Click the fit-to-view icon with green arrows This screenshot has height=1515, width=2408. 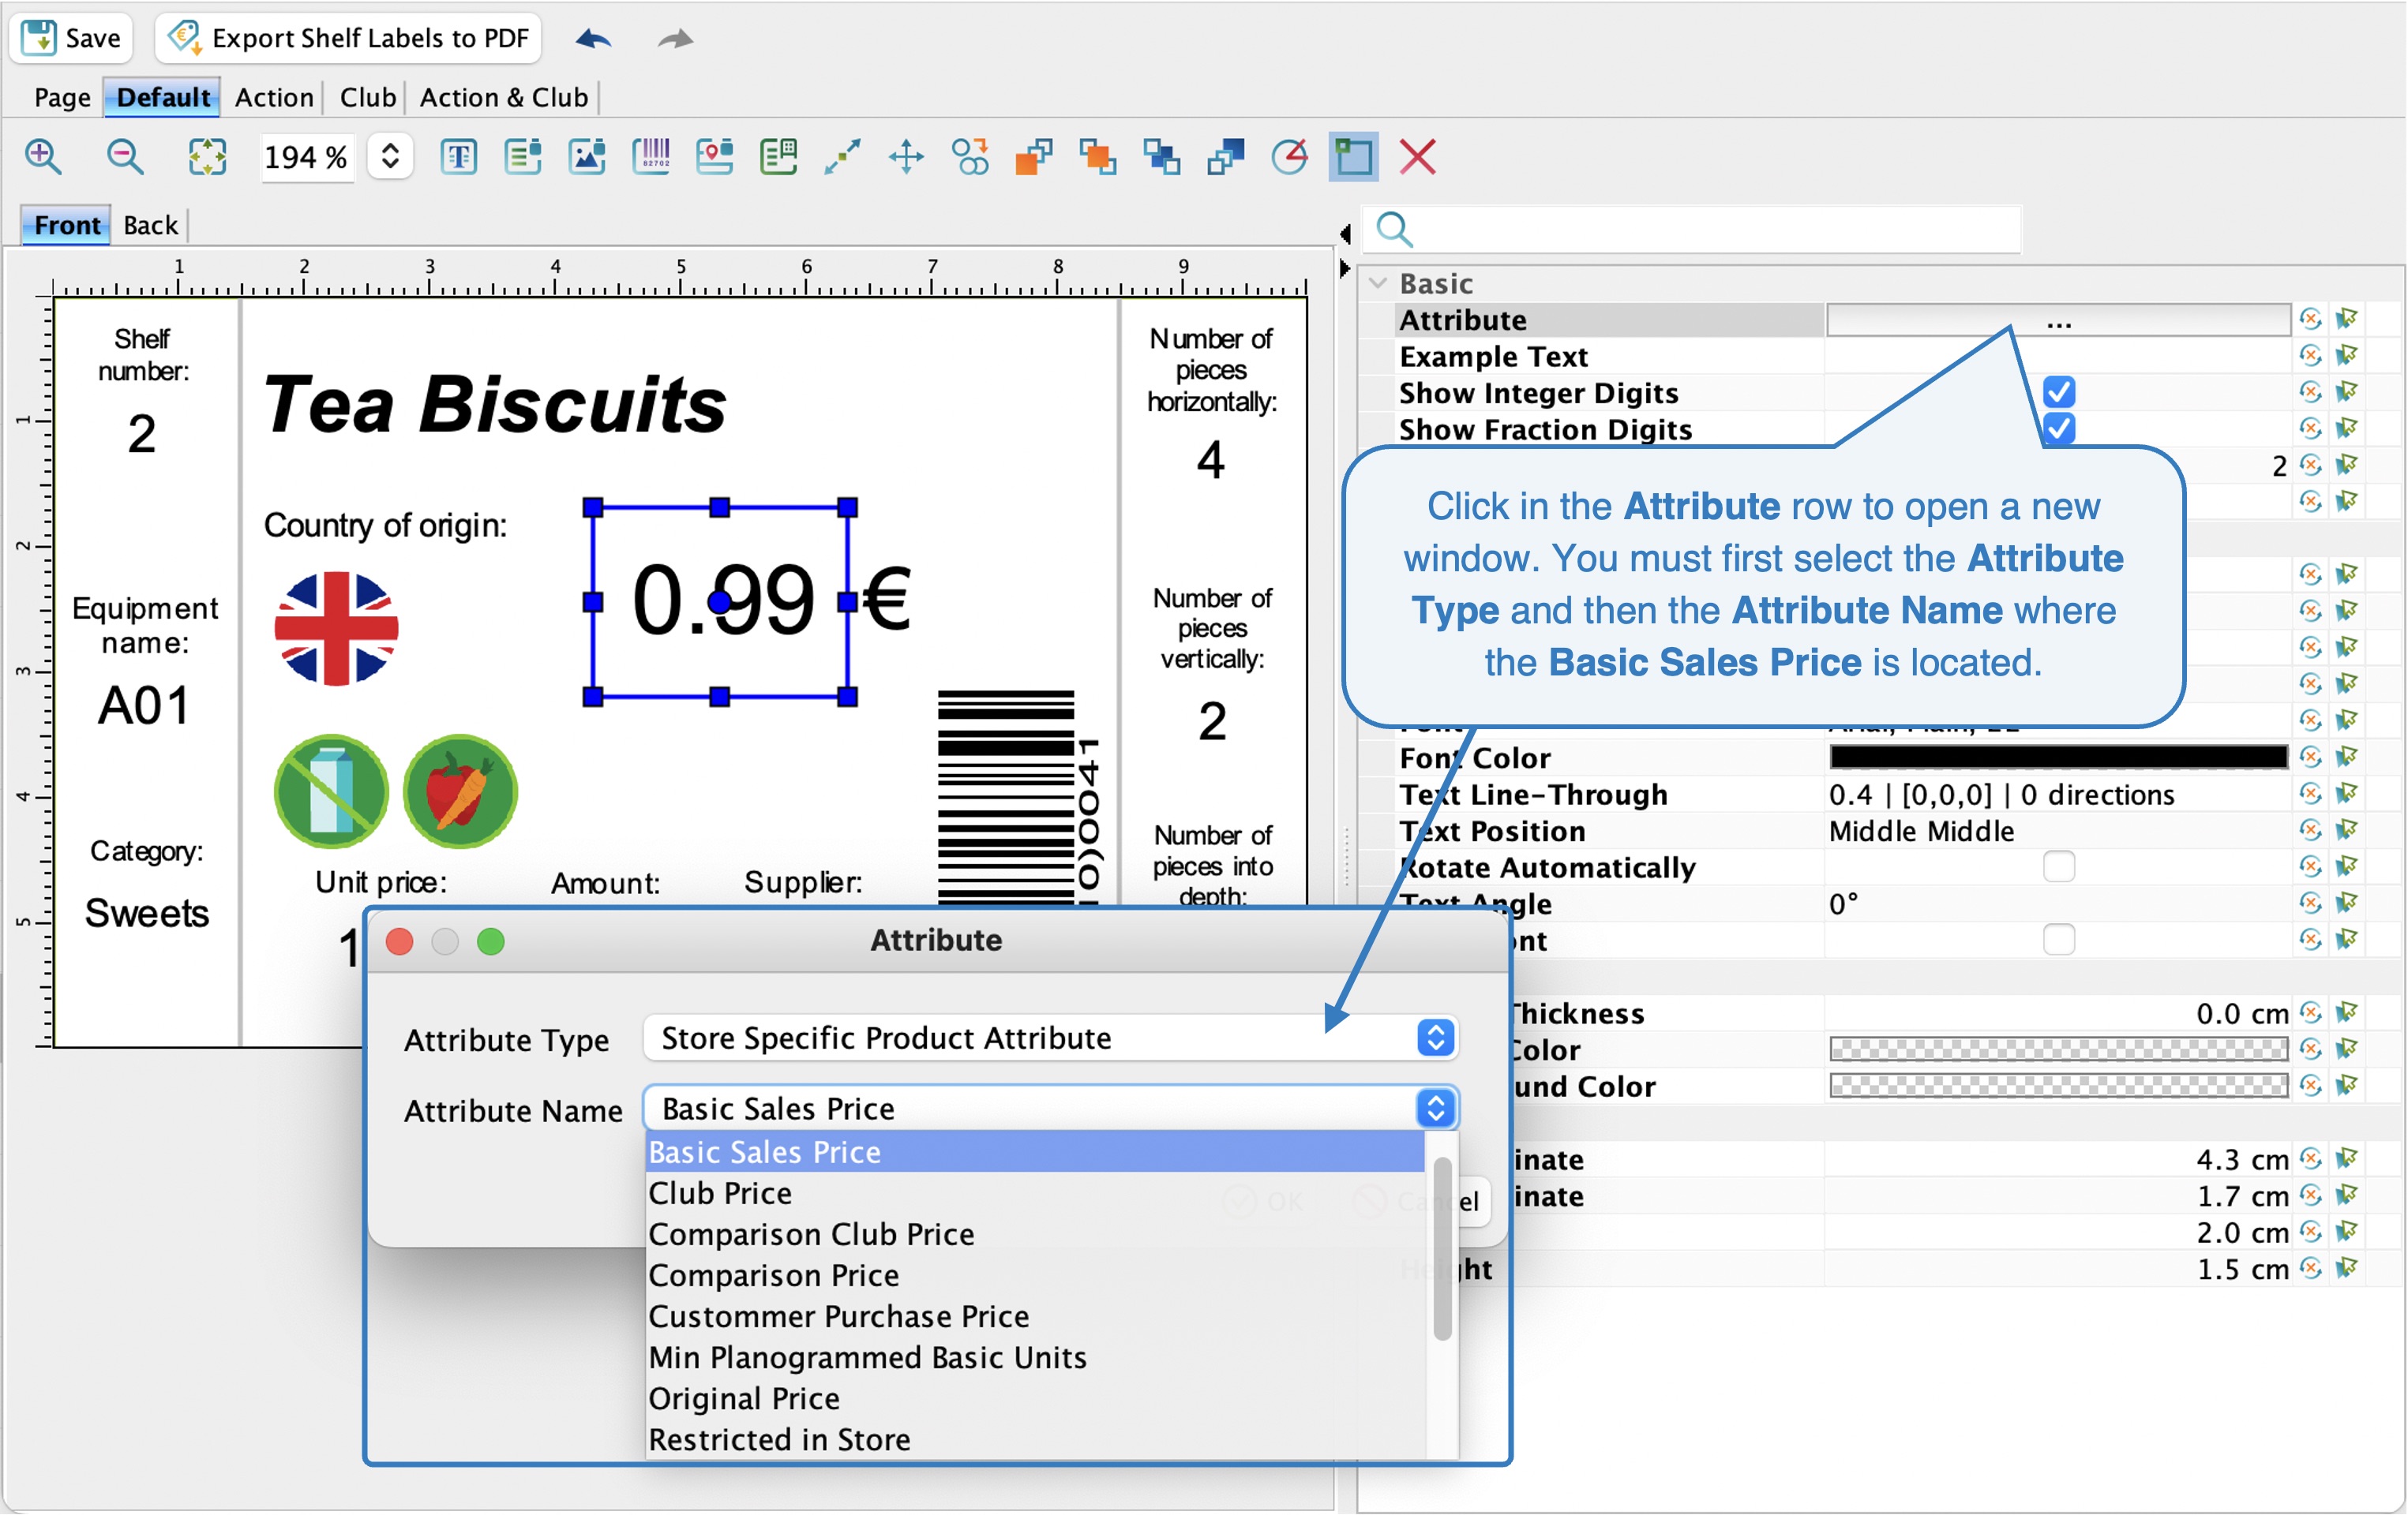pos(207,157)
